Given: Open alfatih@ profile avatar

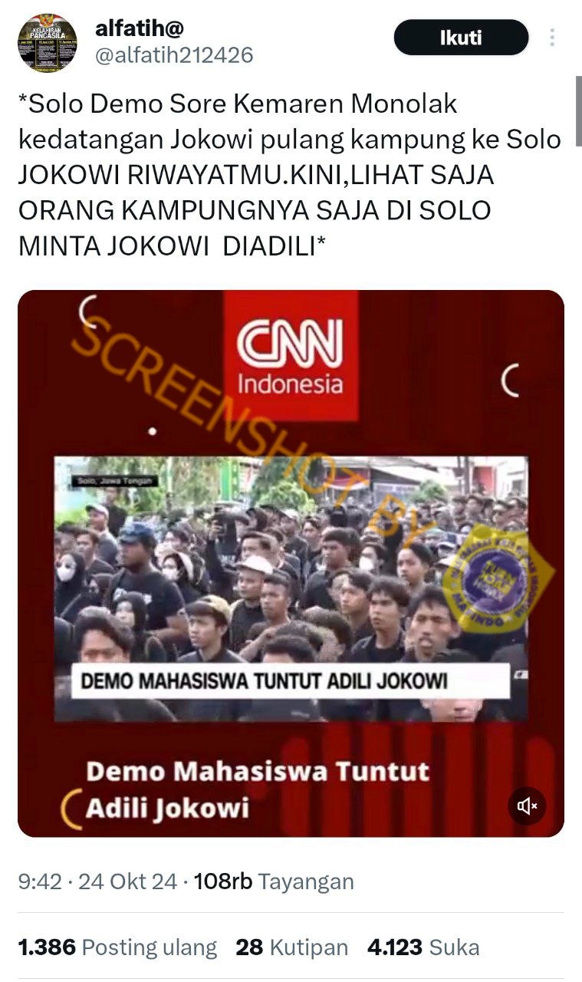Looking at the screenshot, I should tap(48, 43).
